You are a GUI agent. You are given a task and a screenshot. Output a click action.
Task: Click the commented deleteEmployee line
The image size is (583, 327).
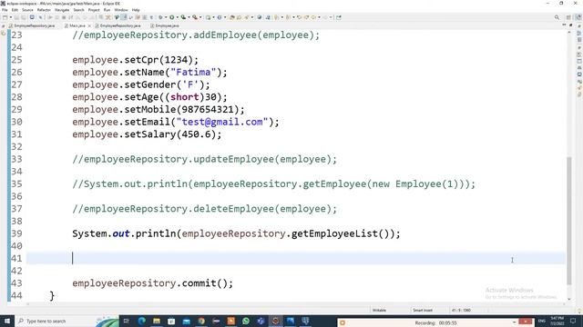click(x=204, y=209)
